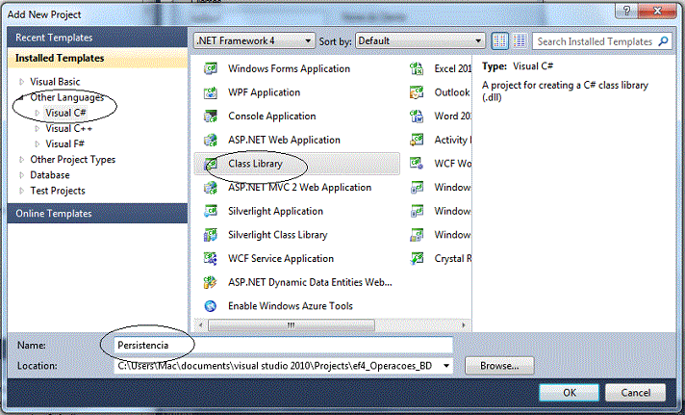Expand the Visual F# tree node
Screen dimensions: 685x415
tap(38, 143)
